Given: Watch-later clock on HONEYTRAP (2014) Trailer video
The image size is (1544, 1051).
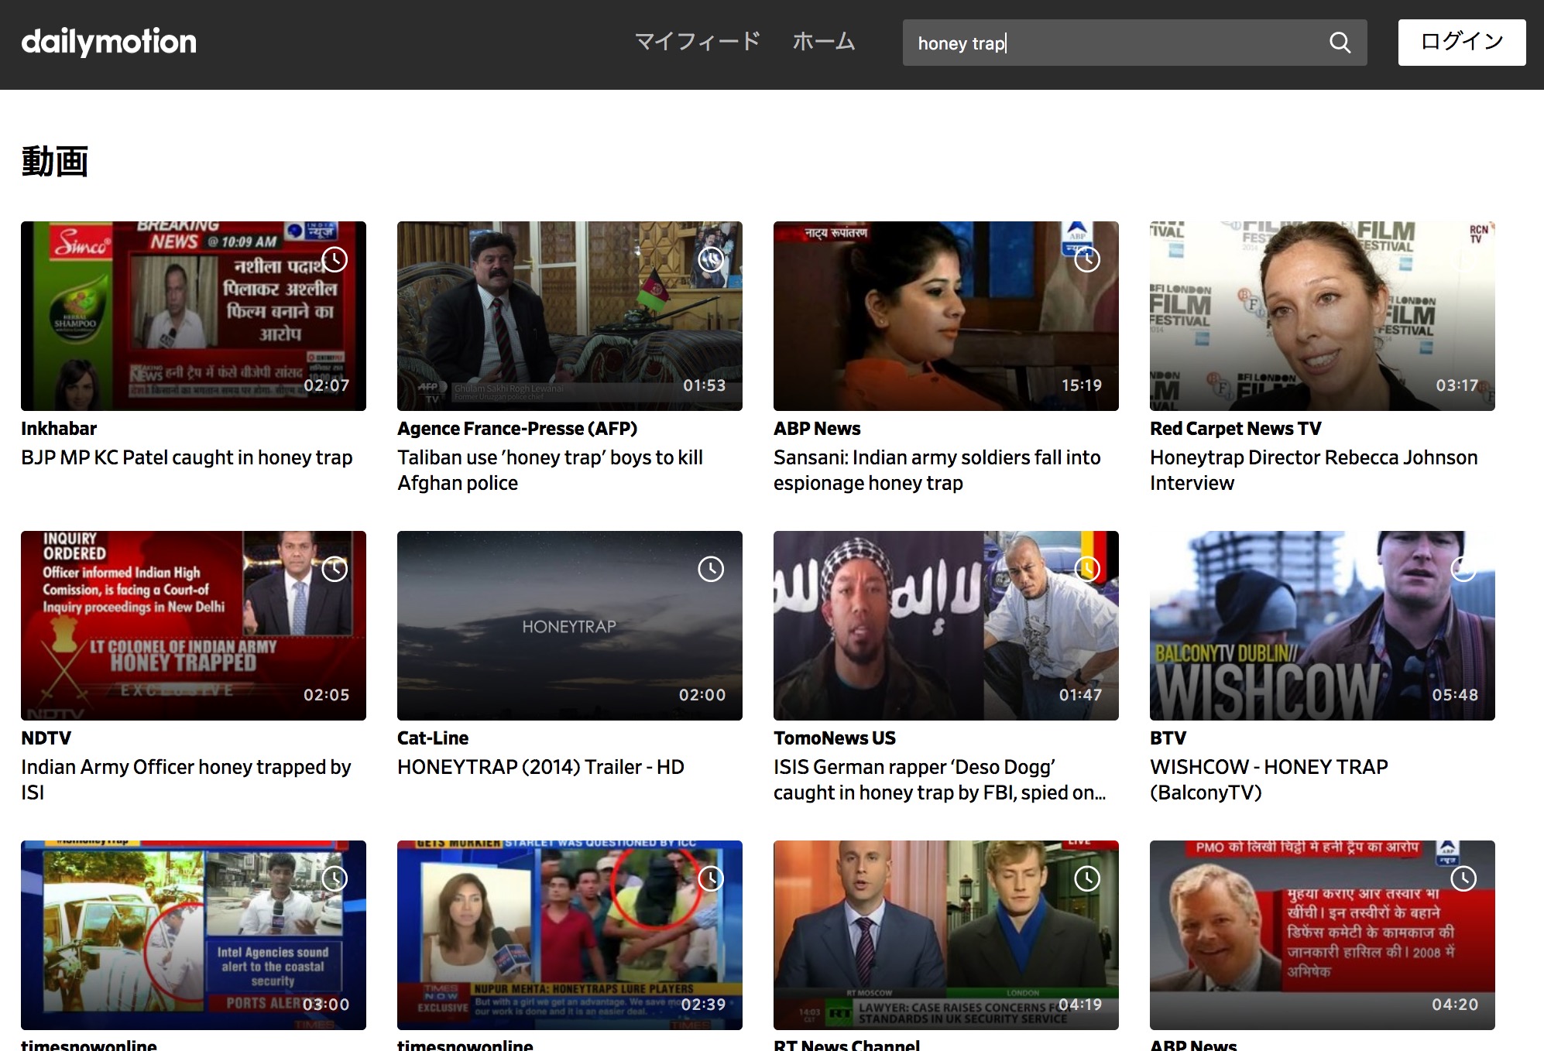Looking at the screenshot, I should pos(711,569).
